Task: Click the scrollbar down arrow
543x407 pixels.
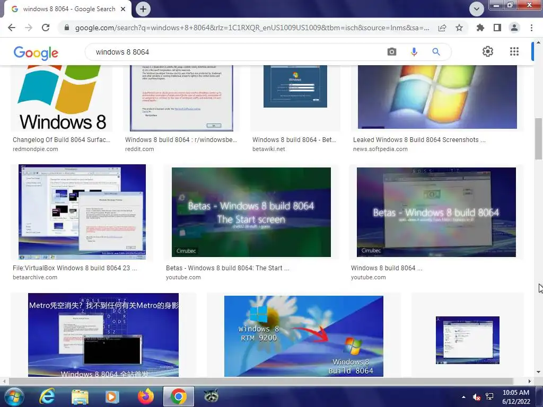Action: (x=538, y=372)
